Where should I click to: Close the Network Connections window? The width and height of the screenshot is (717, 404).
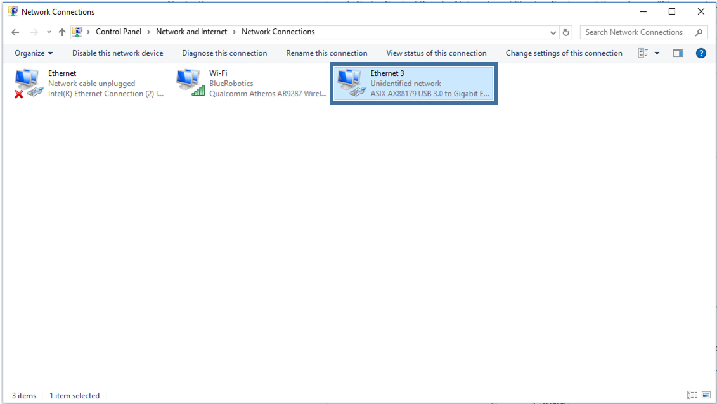point(701,11)
